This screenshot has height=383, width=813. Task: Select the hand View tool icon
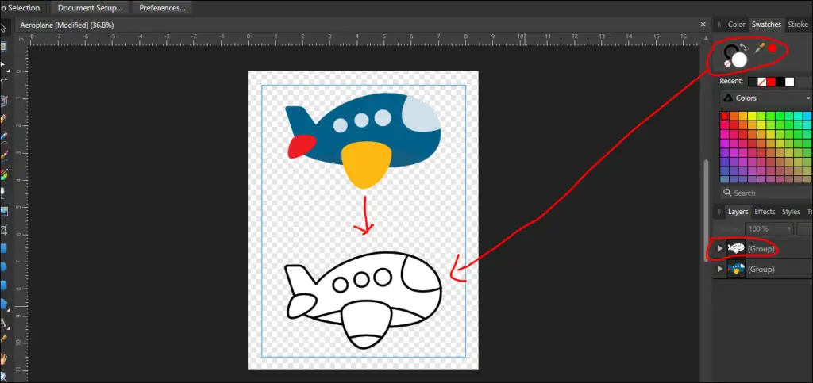tap(3, 358)
